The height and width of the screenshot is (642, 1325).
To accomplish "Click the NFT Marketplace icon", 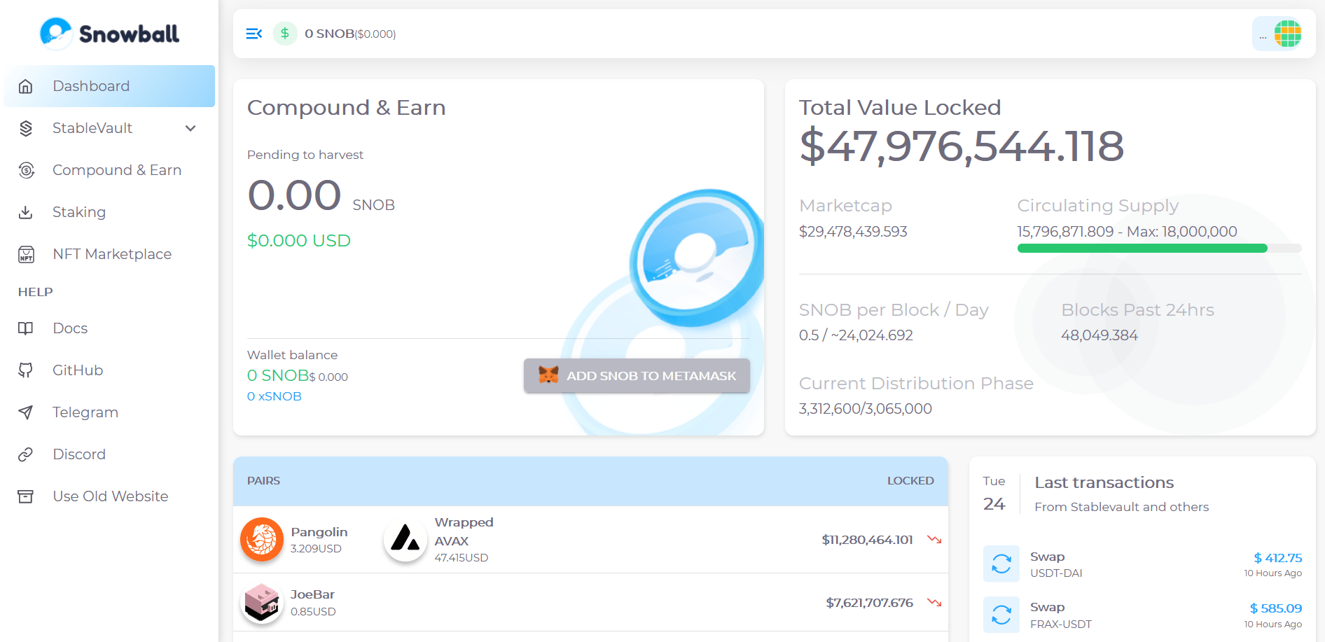I will coord(26,254).
